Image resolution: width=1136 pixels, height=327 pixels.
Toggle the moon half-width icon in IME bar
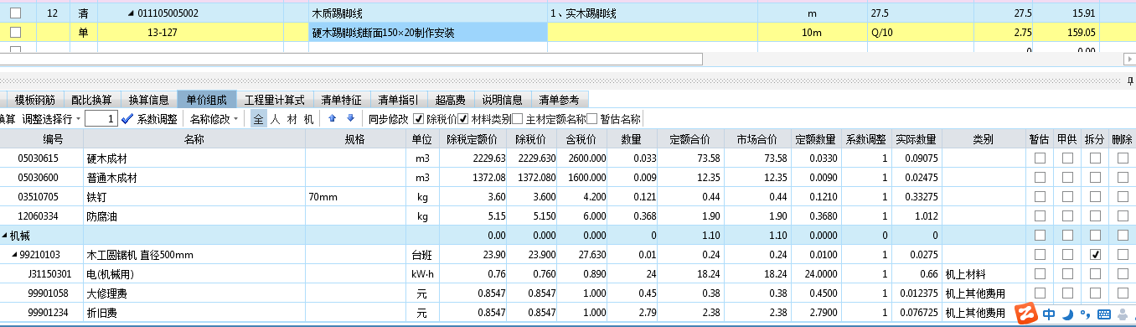pyautogui.click(x=1067, y=314)
